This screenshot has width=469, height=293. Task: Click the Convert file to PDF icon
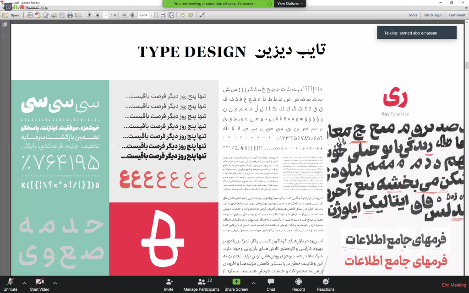tap(30, 15)
